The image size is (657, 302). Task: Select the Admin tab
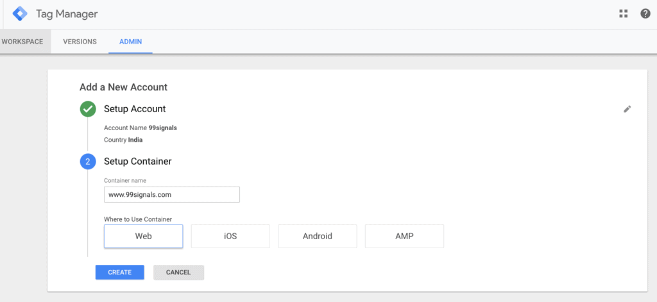click(x=130, y=42)
